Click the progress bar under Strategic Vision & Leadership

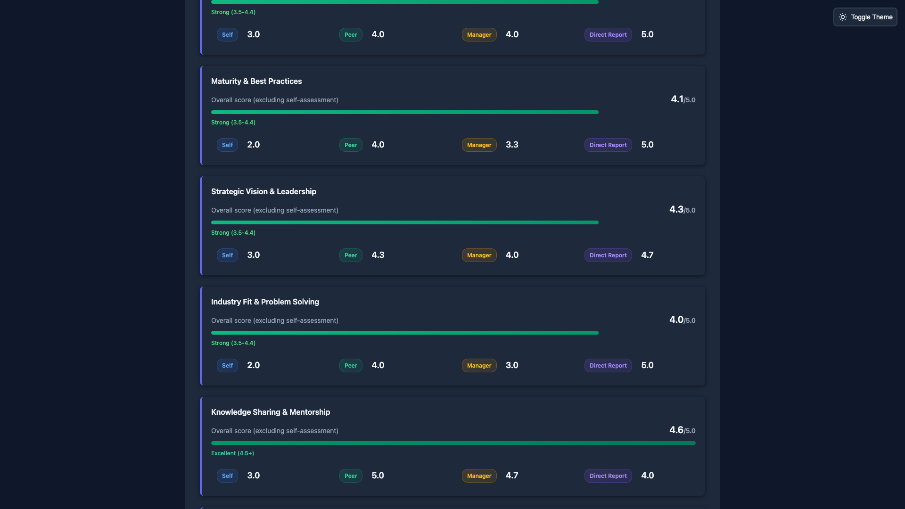[x=404, y=222]
